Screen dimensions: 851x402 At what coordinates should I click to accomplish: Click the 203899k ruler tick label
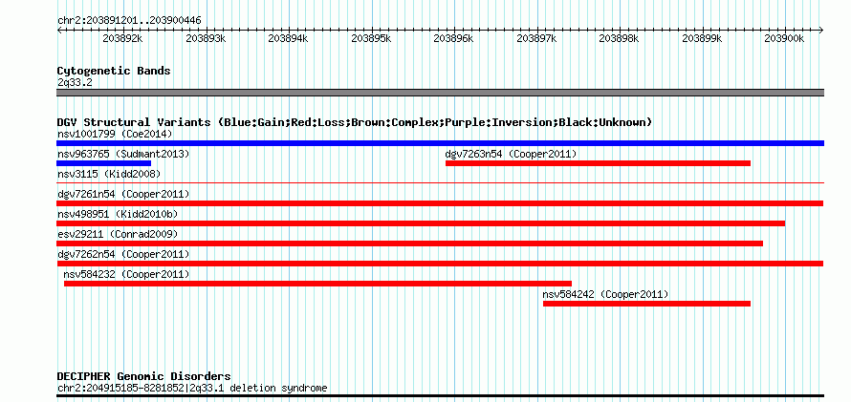[702, 38]
